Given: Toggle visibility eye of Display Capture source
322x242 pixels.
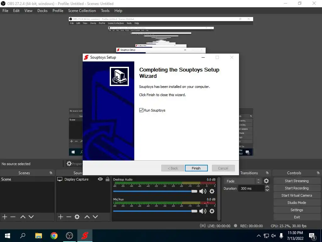Looking at the screenshot, I should point(100,179).
